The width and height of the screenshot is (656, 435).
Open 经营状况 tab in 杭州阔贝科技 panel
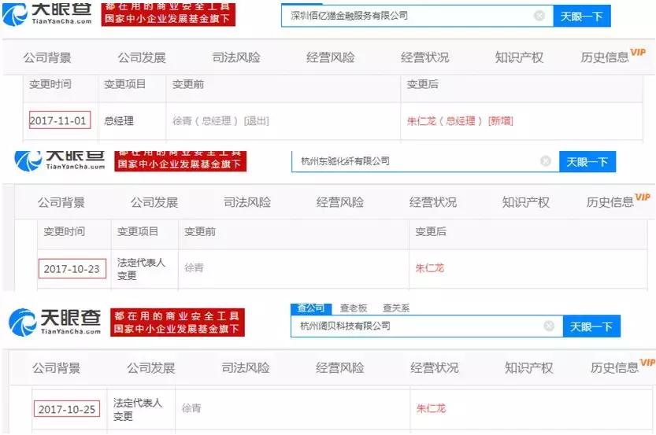pos(435,368)
